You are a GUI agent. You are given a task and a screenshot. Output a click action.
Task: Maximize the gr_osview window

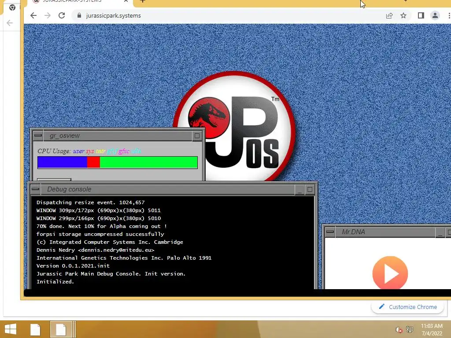click(x=197, y=136)
